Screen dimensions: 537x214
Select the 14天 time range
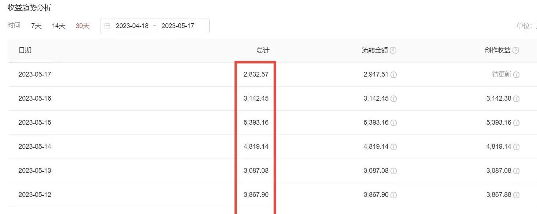[x=58, y=26]
